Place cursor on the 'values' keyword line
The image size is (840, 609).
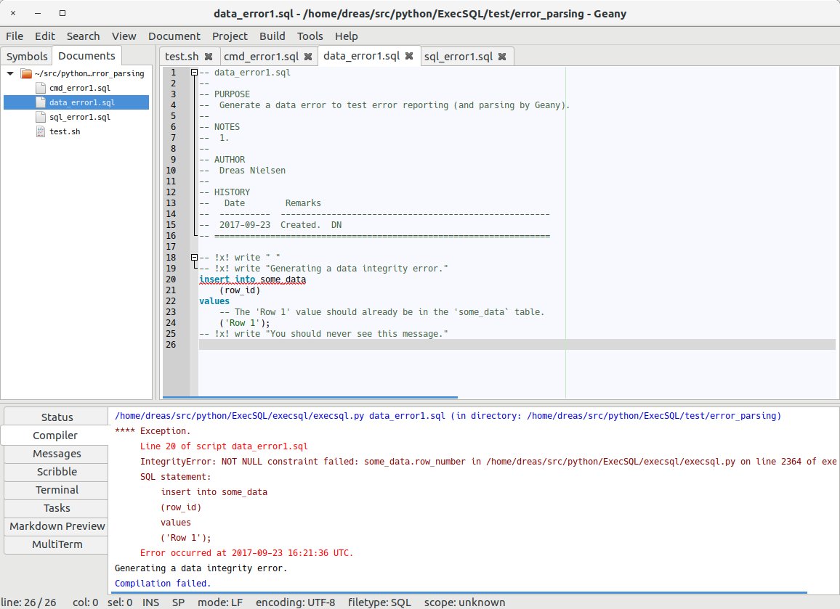point(214,301)
